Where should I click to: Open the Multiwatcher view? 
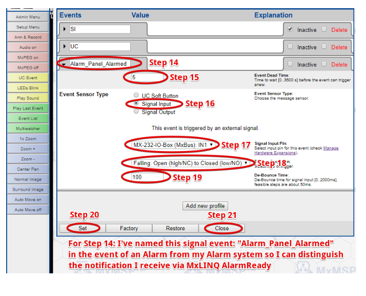(28, 128)
